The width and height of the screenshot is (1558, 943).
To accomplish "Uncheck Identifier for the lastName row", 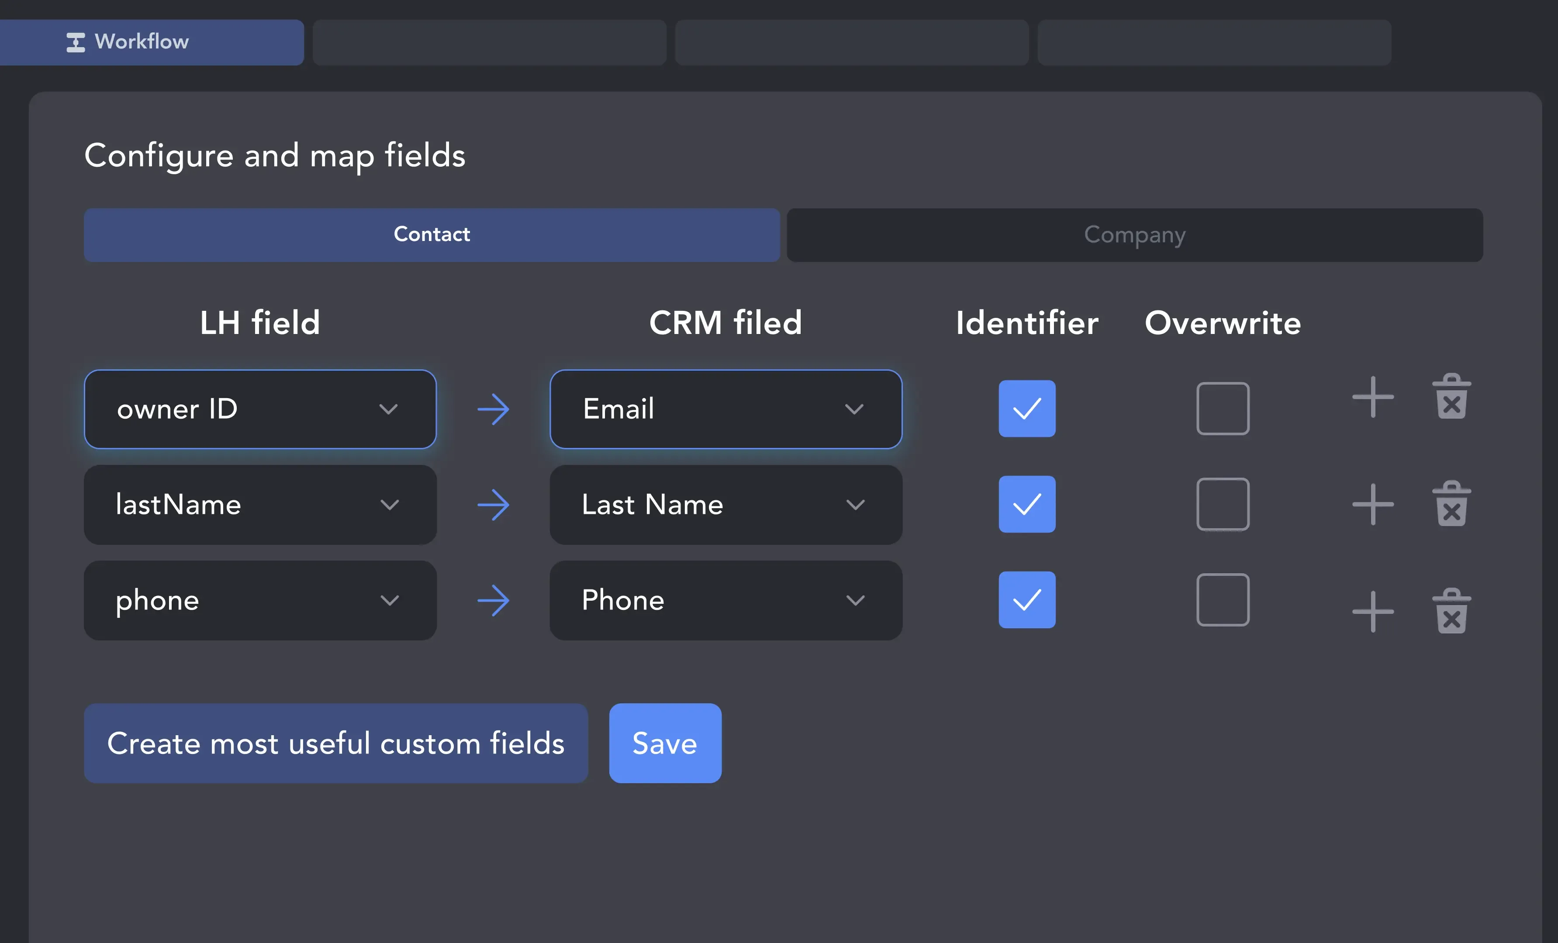I will pyautogui.click(x=1027, y=504).
